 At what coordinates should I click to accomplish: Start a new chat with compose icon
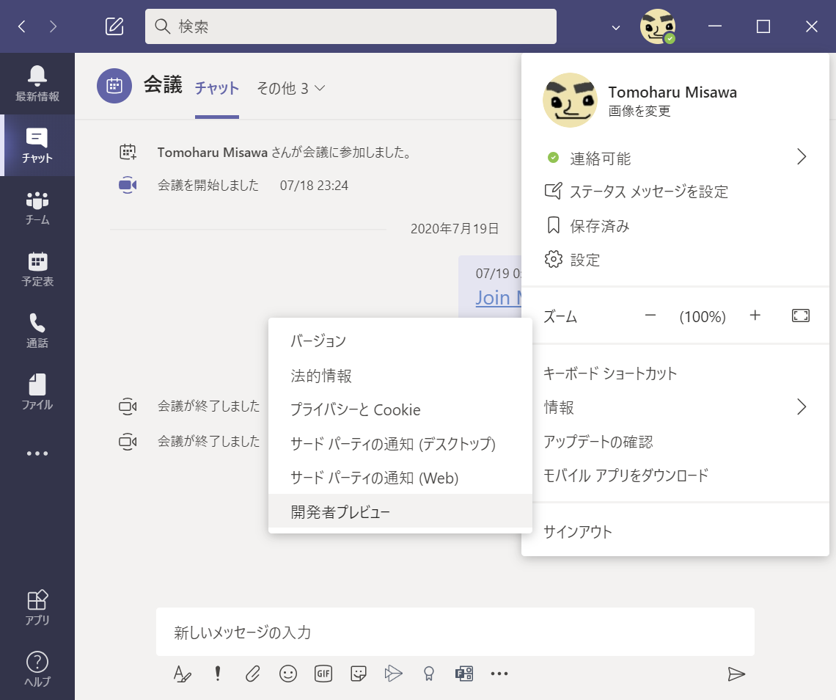tap(114, 26)
